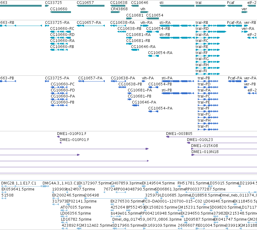Click the vih gene label
Viewport: 257px width, 230px height.
[143, 9]
